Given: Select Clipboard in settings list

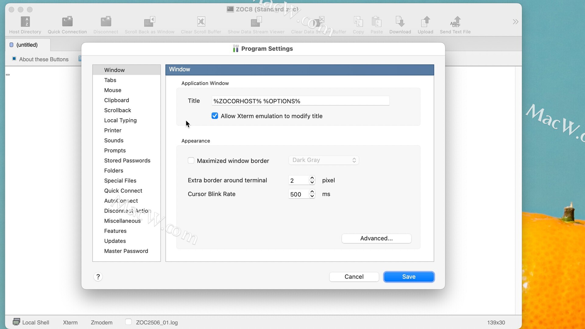Looking at the screenshot, I should [126, 100].
